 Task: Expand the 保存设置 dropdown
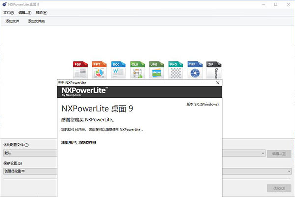(x=290, y=171)
